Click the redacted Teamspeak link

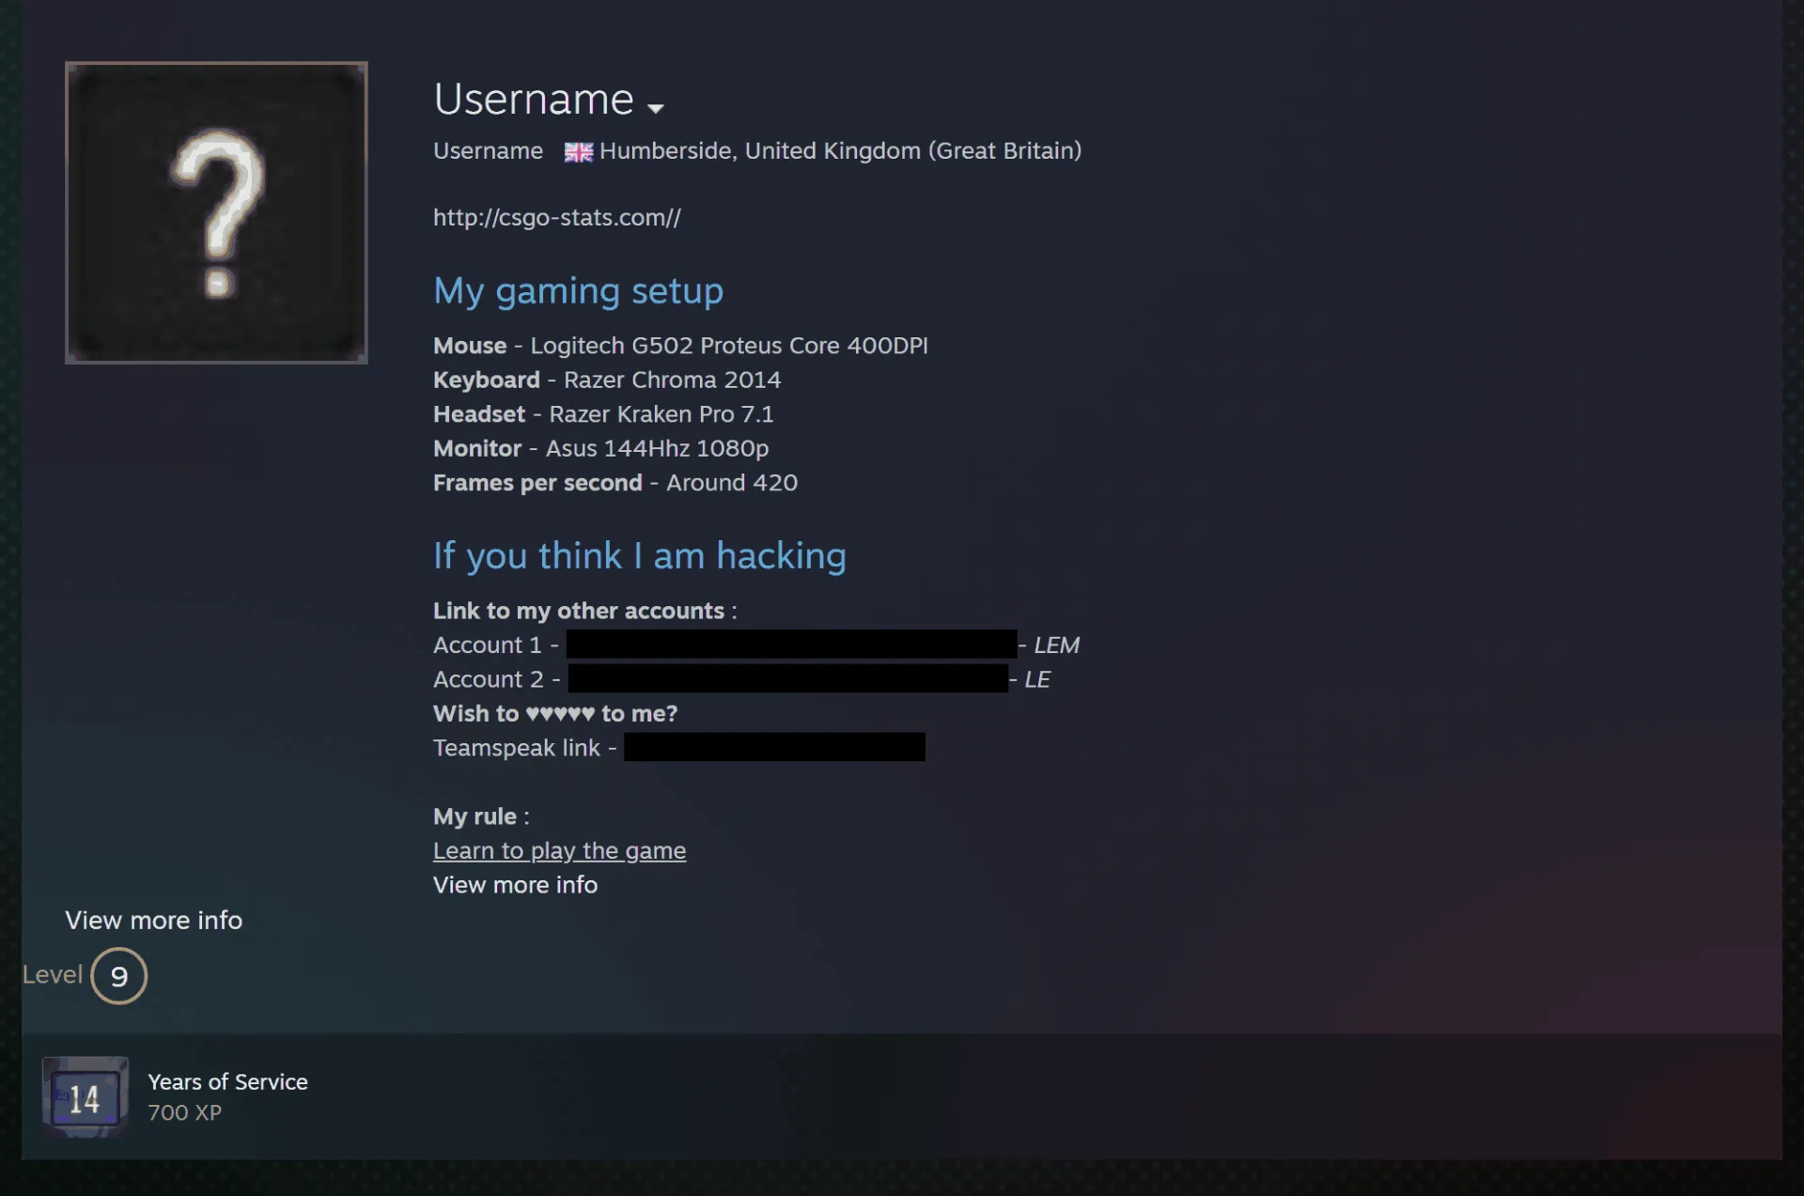point(774,747)
